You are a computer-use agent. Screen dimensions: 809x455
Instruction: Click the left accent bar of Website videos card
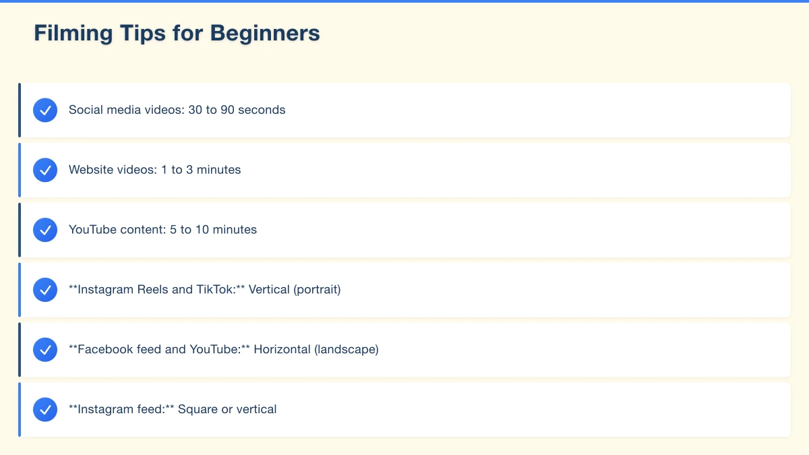tap(20, 170)
